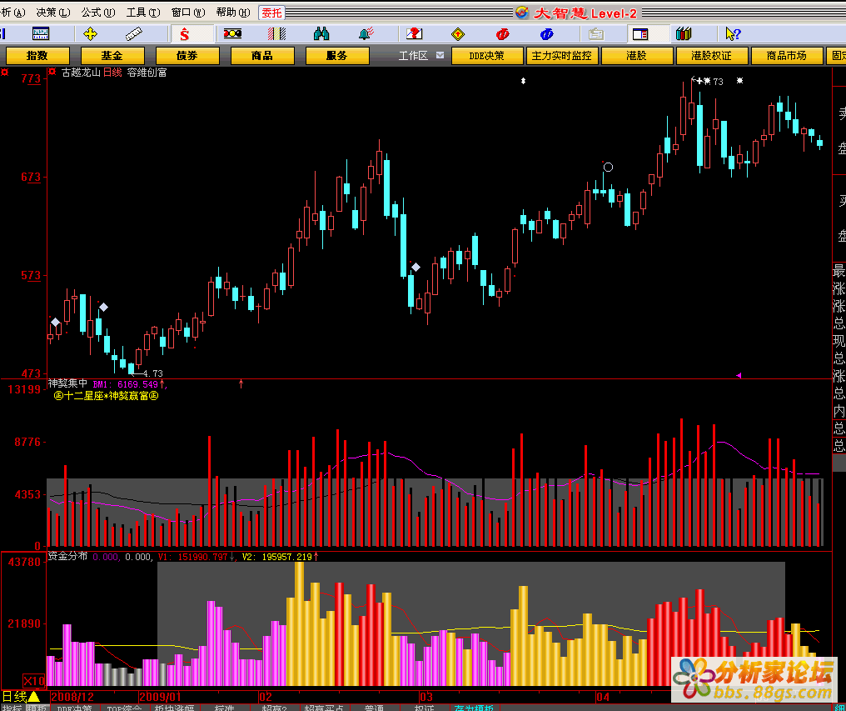Click the X10 scale box
The image size is (846, 711).
pos(34,679)
